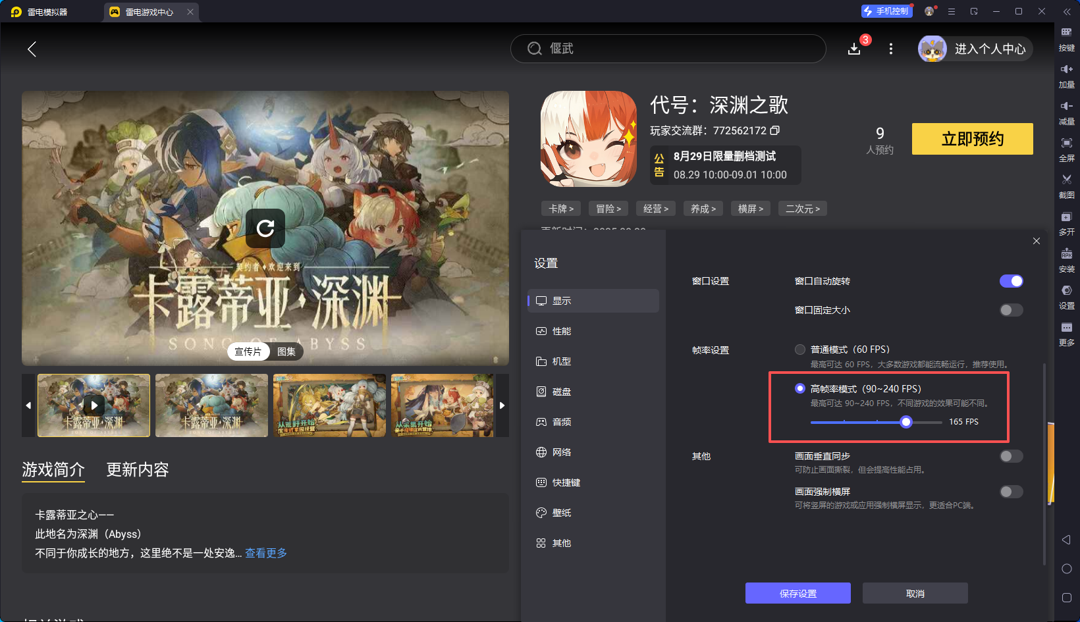Open the 其他 settings category
The height and width of the screenshot is (622, 1080).
point(593,543)
